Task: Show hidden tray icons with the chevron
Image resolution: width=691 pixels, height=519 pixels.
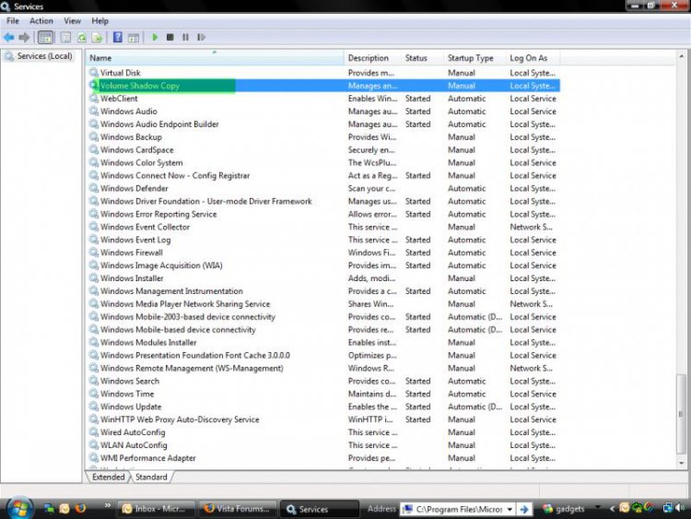Action: [x=612, y=509]
